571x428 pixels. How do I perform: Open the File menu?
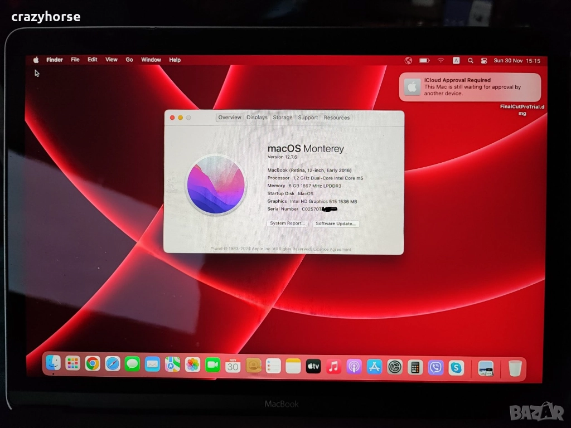coord(75,60)
